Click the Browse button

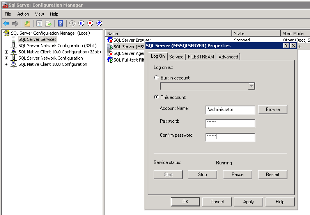tap(273, 109)
